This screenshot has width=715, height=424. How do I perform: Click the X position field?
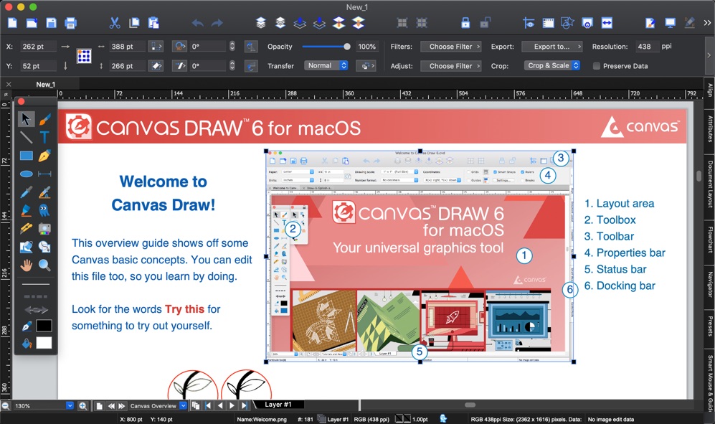[x=38, y=47]
